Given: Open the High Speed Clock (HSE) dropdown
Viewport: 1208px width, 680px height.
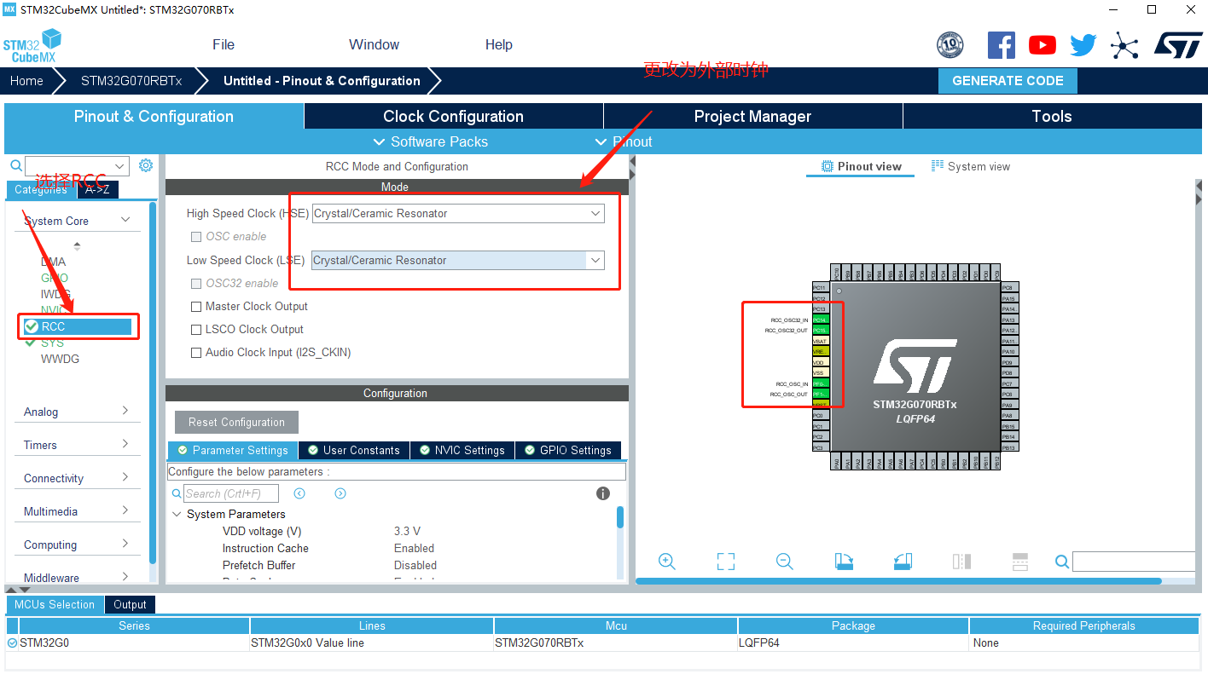Looking at the screenshot, I should click(458, 214).
